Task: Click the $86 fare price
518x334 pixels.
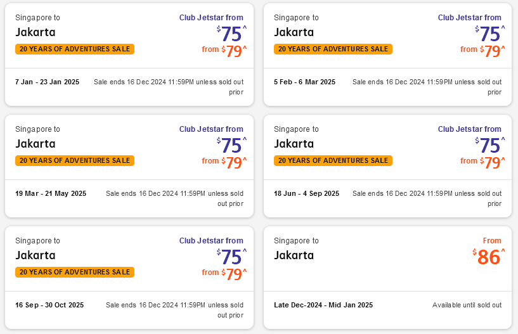Action: [488, 257]
